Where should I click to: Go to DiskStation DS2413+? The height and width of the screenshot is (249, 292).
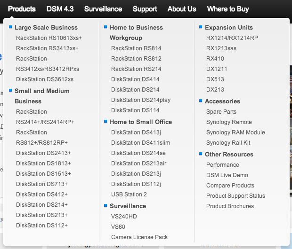coord(43,153)
